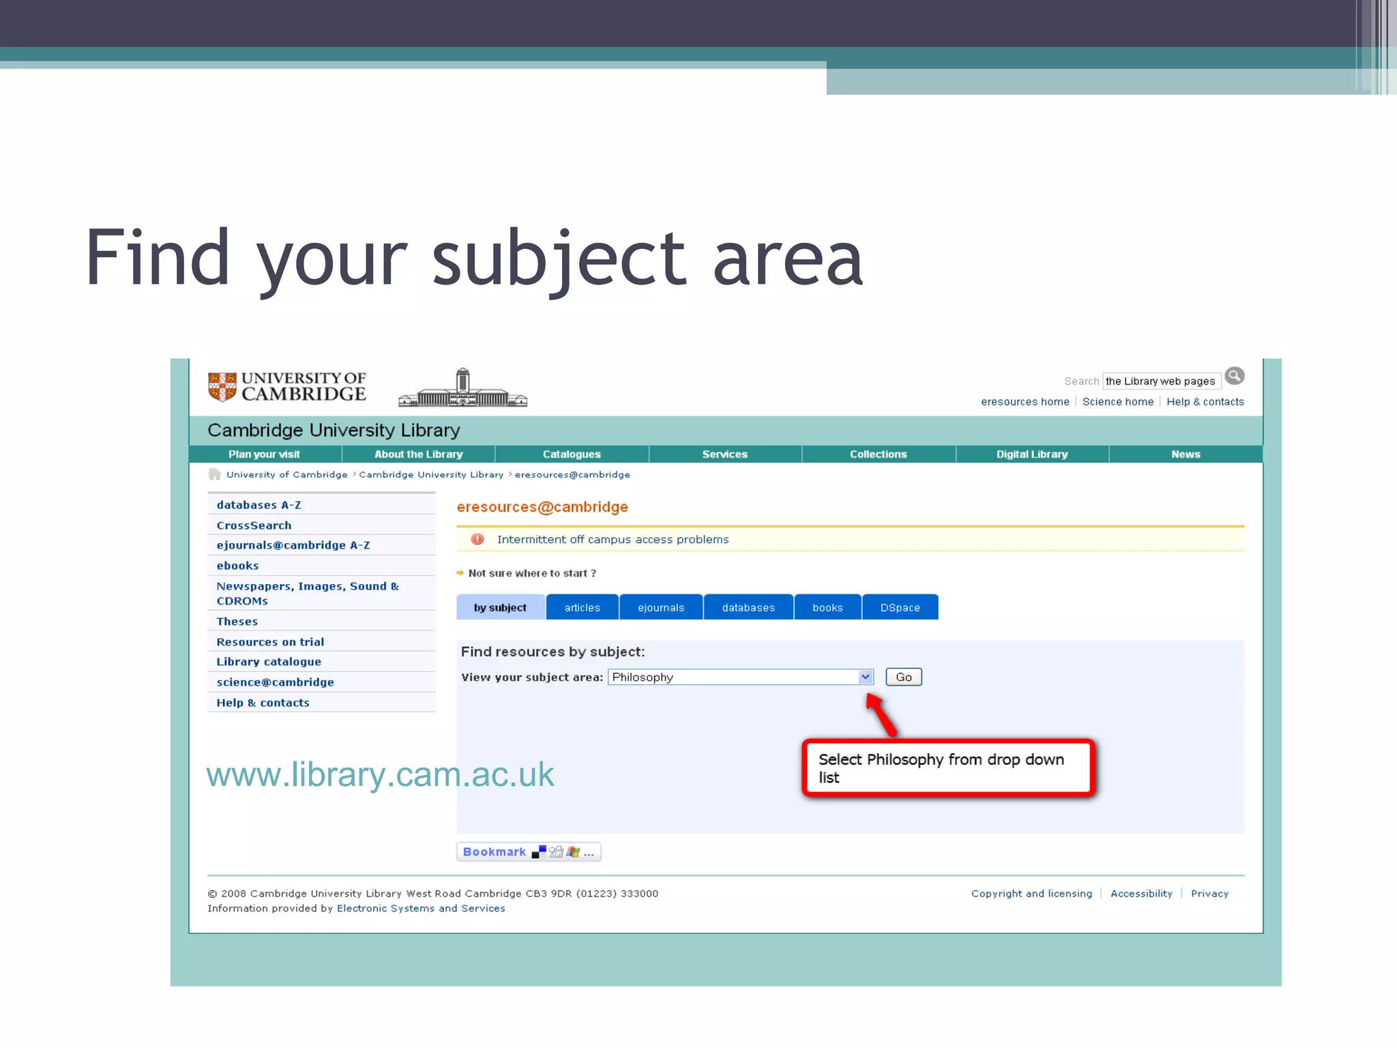The height and width of the screenshot is (1048, 1397).
Task: Click University of Cambridge breadcrumb link
Action: point(287,475)
